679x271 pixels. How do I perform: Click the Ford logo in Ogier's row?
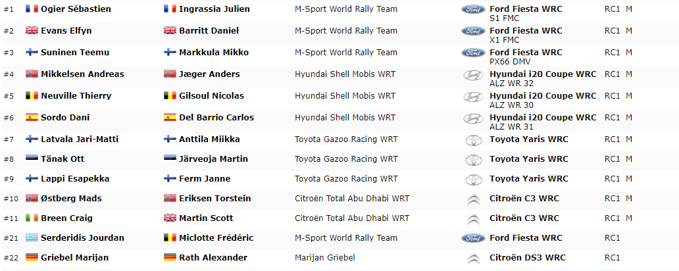click(x=473, y=9)
